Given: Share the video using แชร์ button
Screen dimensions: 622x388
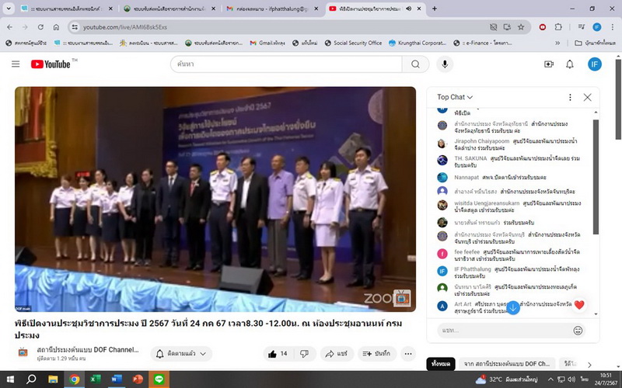Looking at the screenshot, I should click(x=337, y=354).
